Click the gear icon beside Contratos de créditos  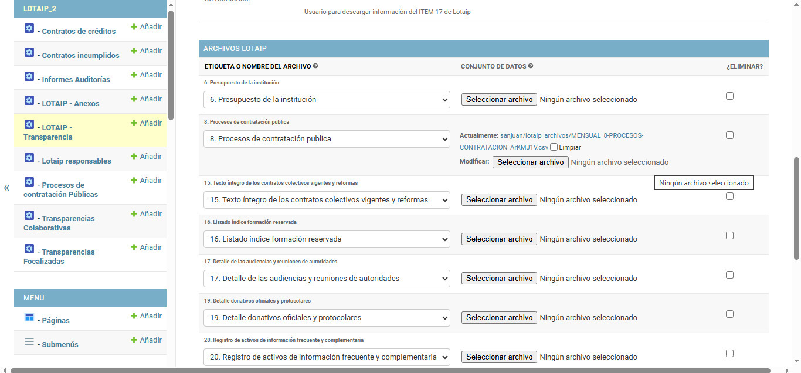(29, 28)
